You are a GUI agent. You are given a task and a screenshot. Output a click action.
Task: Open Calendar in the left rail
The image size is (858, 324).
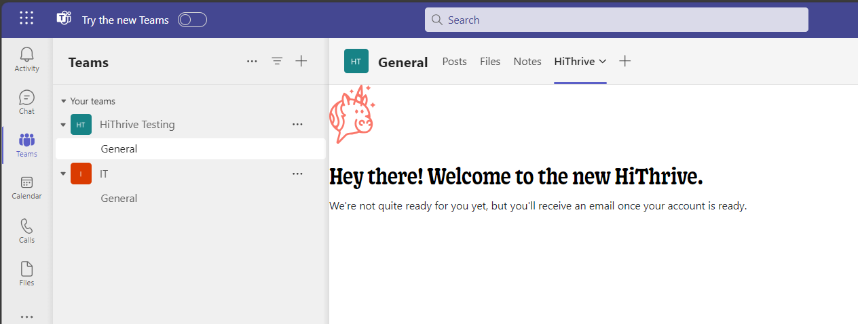pyautogui.click(x=26, y=188)
